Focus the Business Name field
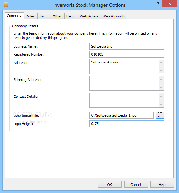179x193 pixels. (x=127, y=46)
